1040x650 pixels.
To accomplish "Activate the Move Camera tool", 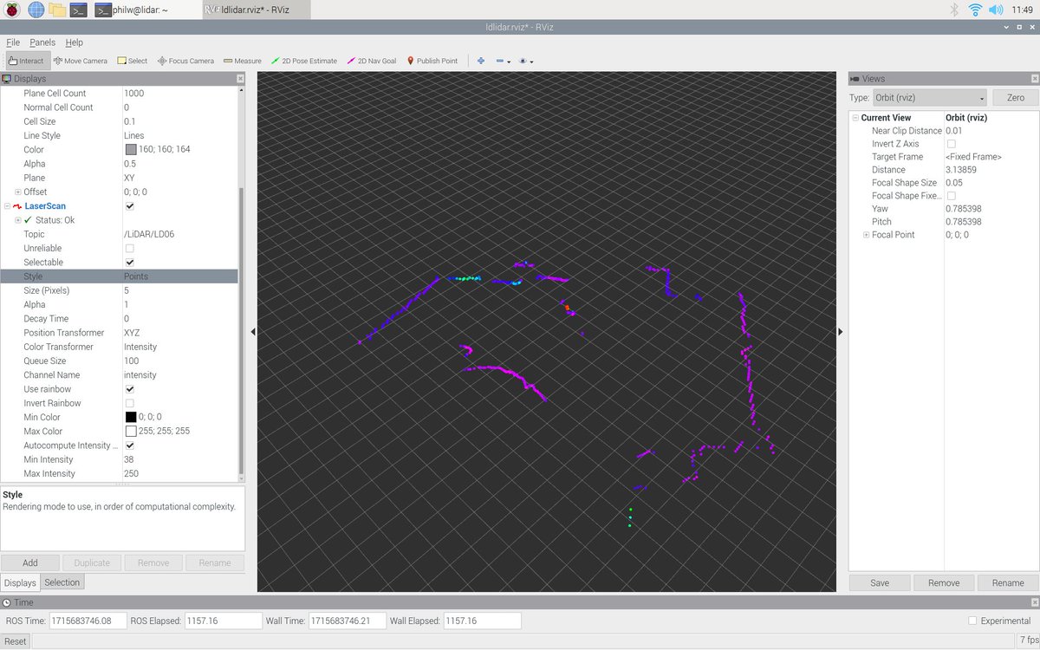I will pyautogui.click(x=81, y=61).
